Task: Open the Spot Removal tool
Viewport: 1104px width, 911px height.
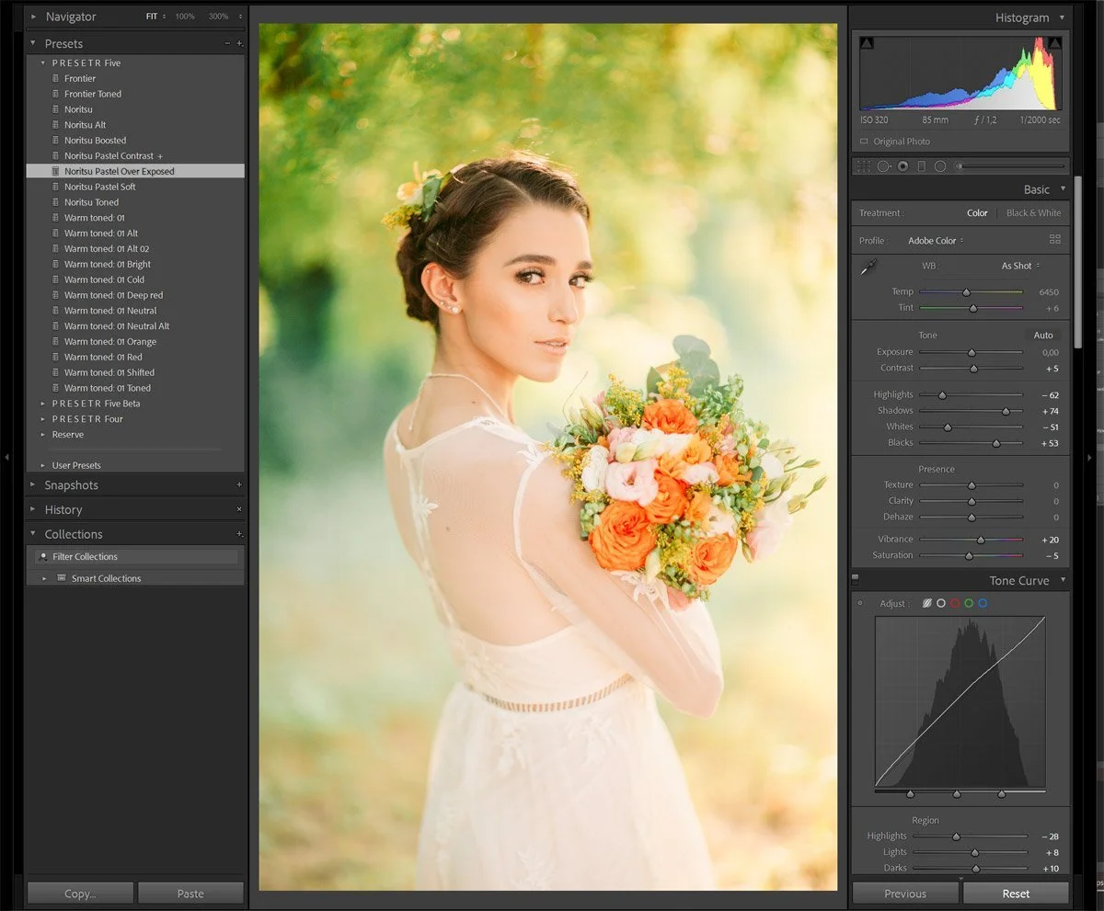Action: pos(883,165)
